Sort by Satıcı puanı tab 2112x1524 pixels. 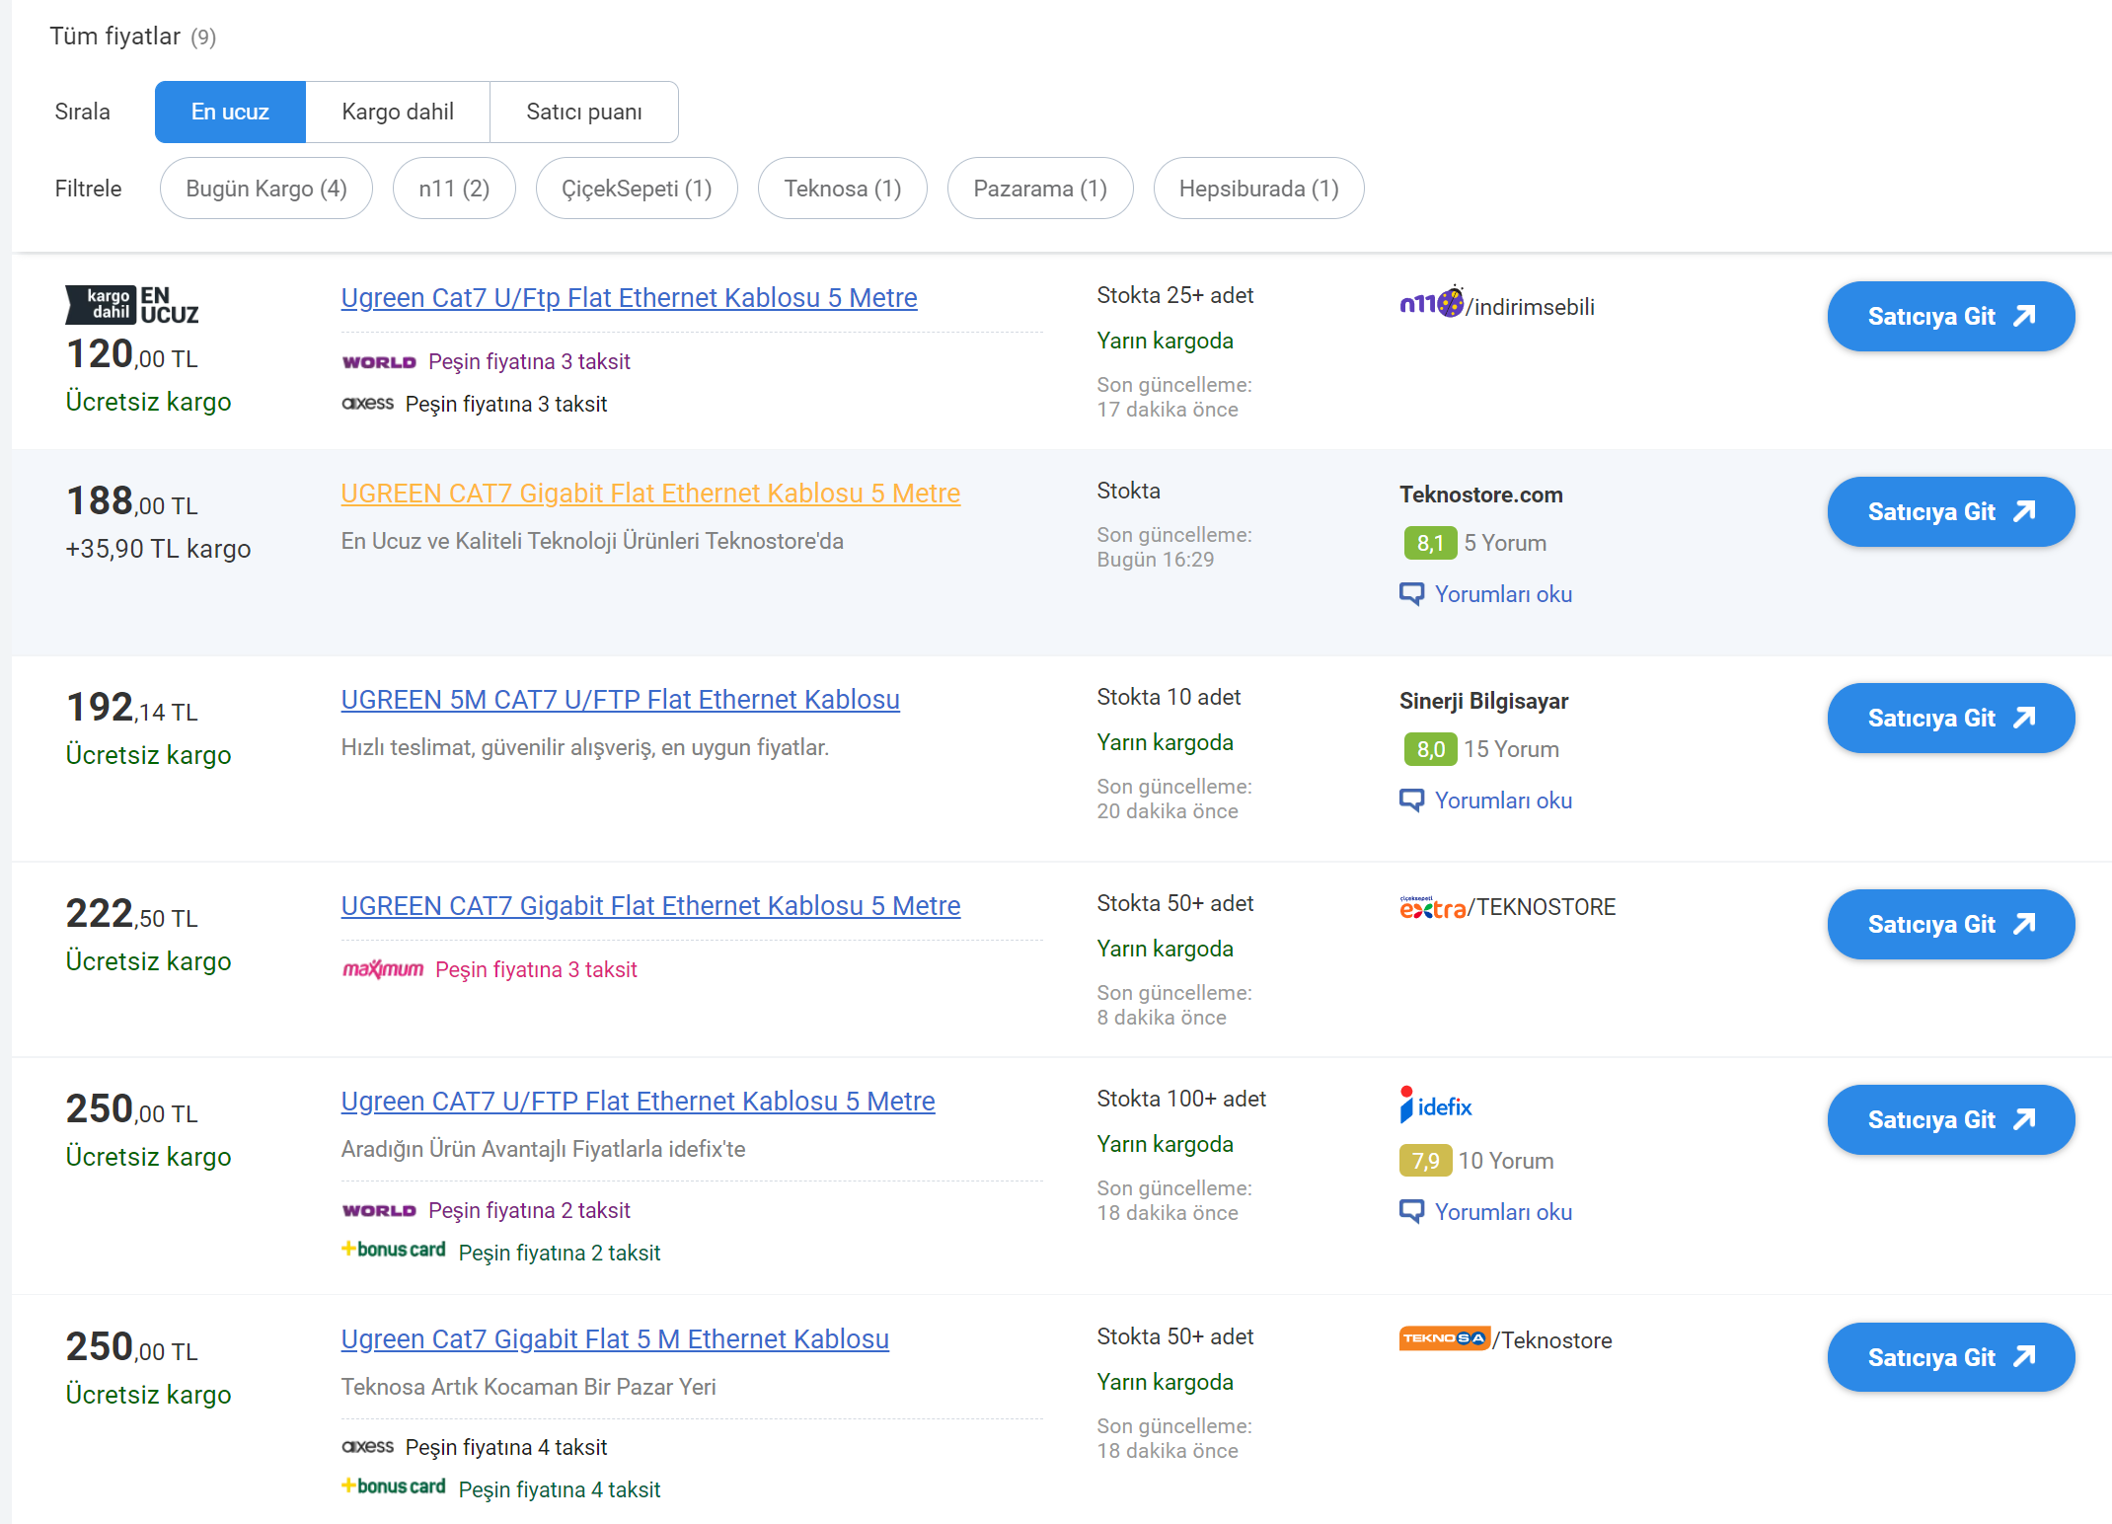(583, 112)
